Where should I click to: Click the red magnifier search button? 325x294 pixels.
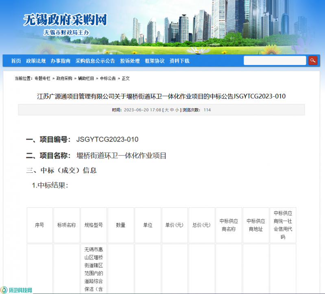tap(312, 61)
